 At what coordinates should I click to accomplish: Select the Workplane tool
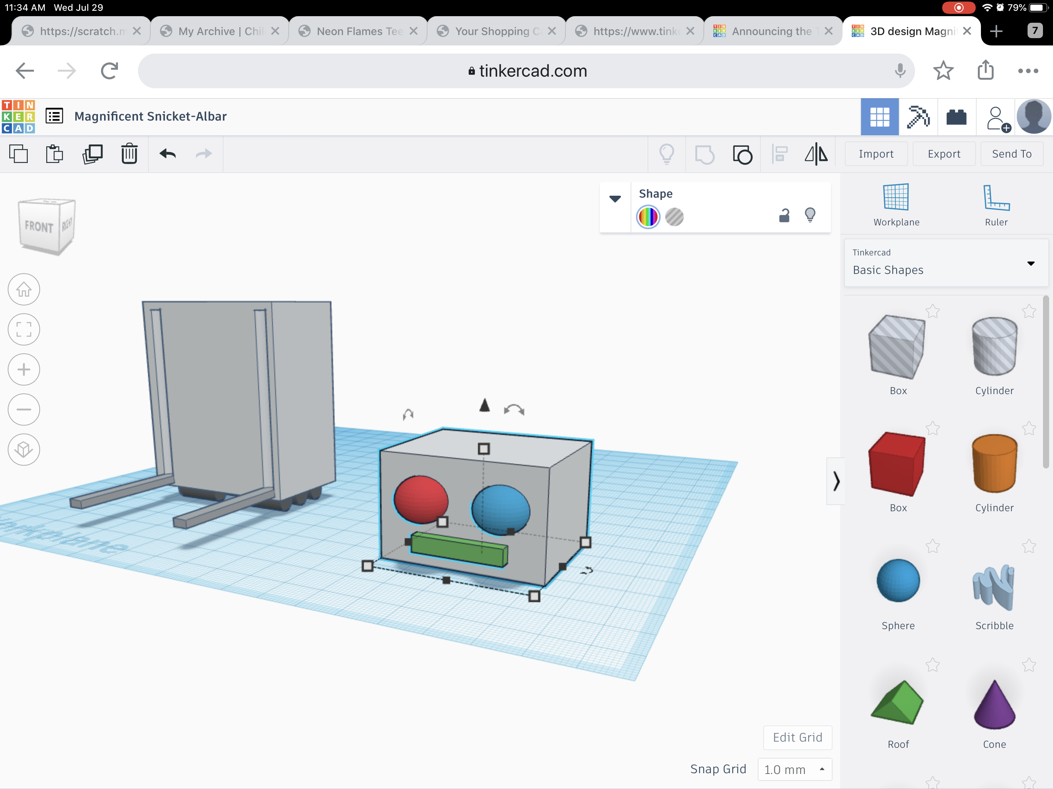897,205
